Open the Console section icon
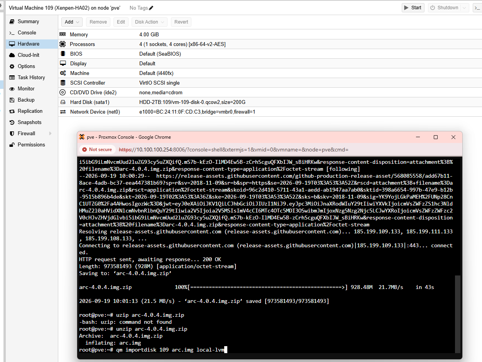The width and height of the screenshot is (482, 362). pyautogui.click(x=12, y=33)
